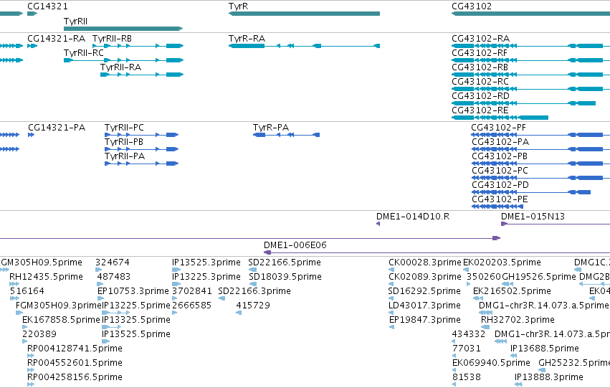Click the CG43102-RB transcript label
Viewport: 610px width, 388px height.
[x=480, y=67]
